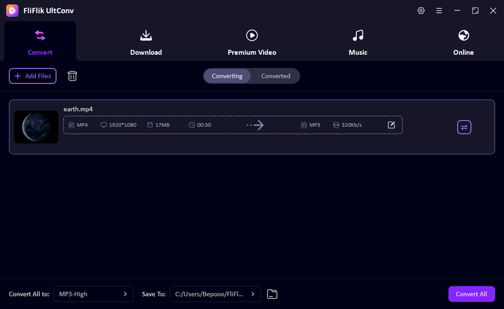Select the Converting list toggle
This screenshot has height=309, width=504.
(227, 76)
